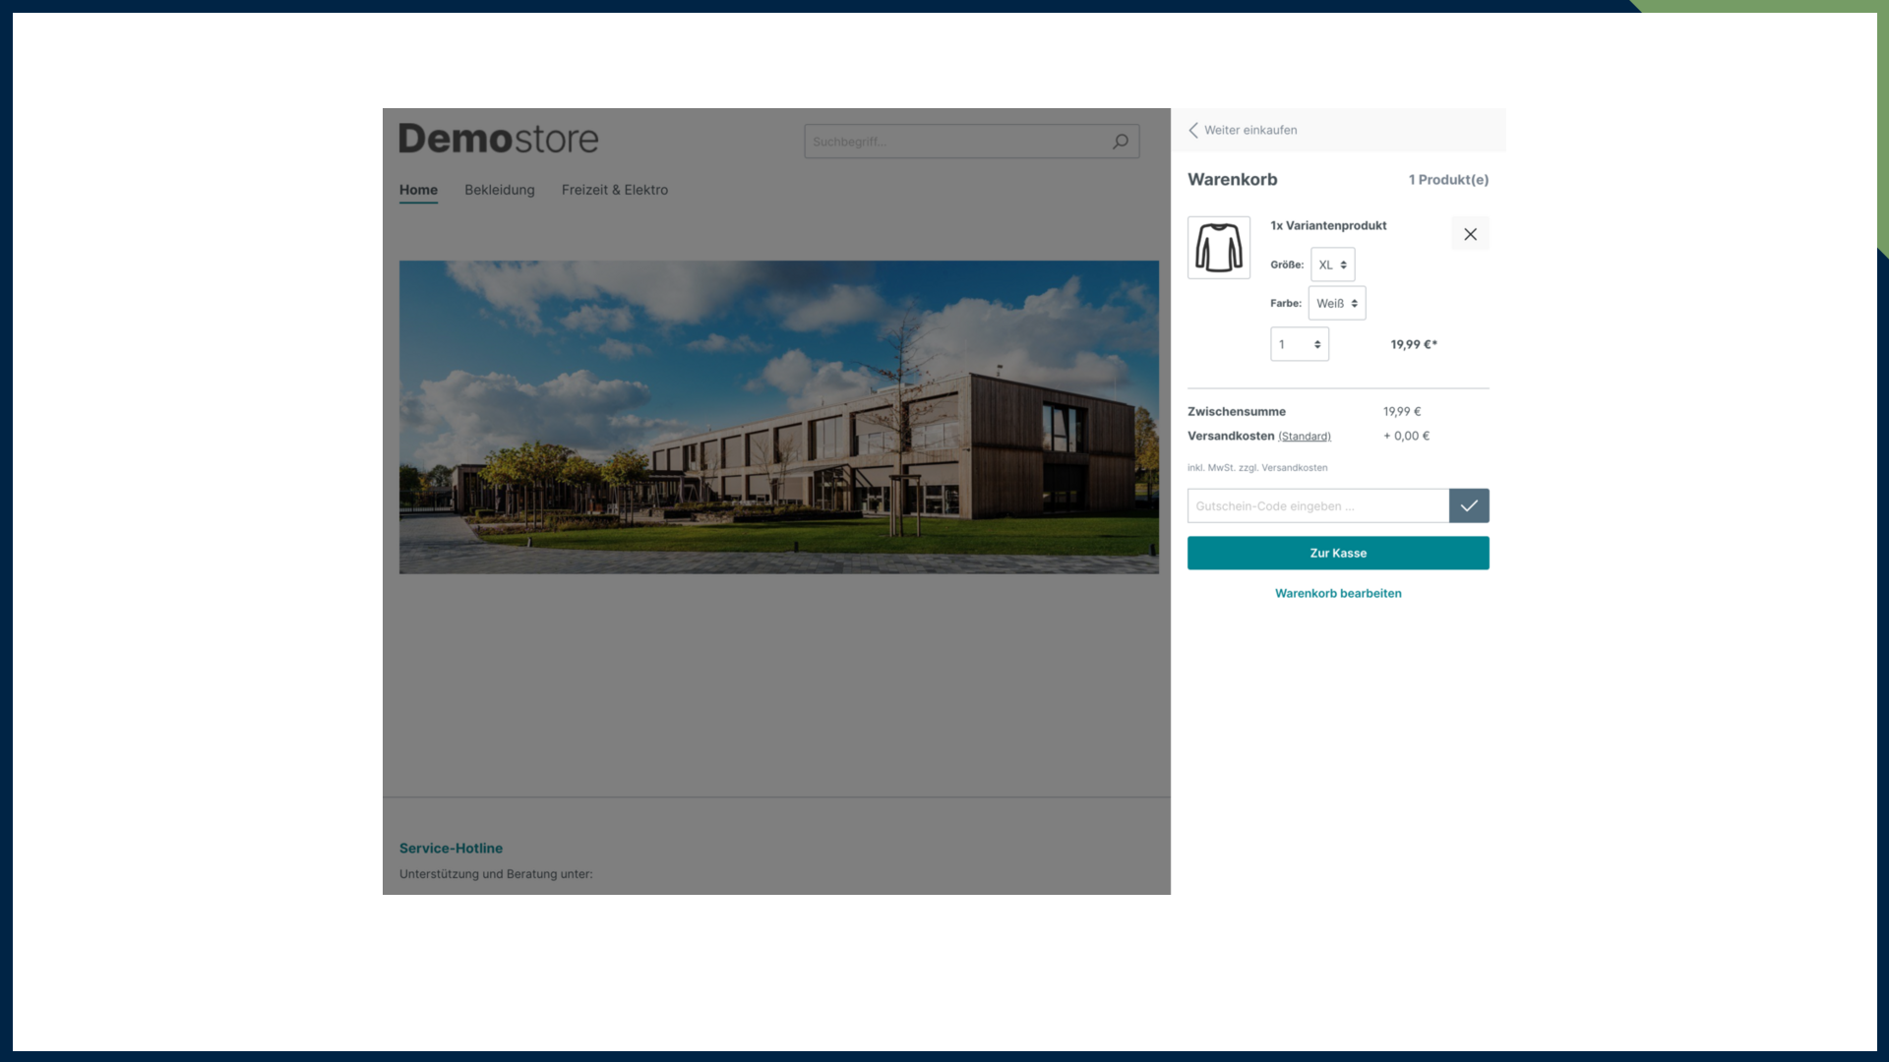Focus the Gutschein-Code input field
This screenshot has height=1062, width=1889.
point(1316,505)
